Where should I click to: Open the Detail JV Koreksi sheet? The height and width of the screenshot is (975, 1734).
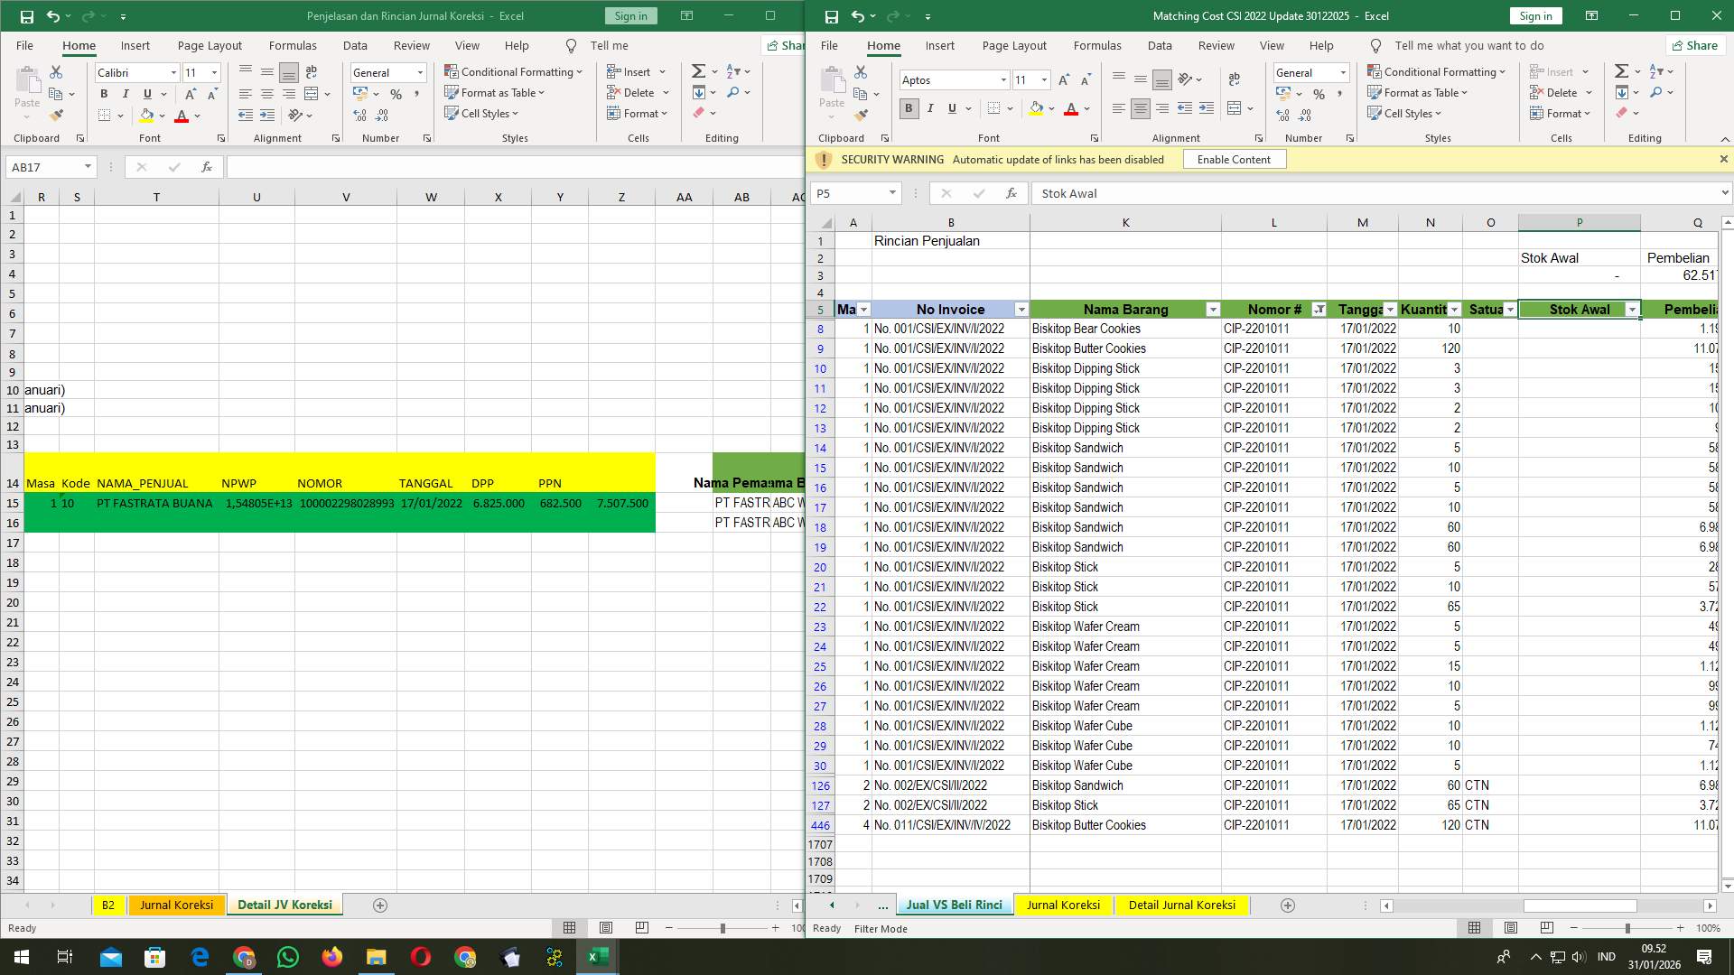tap(284, 904)
